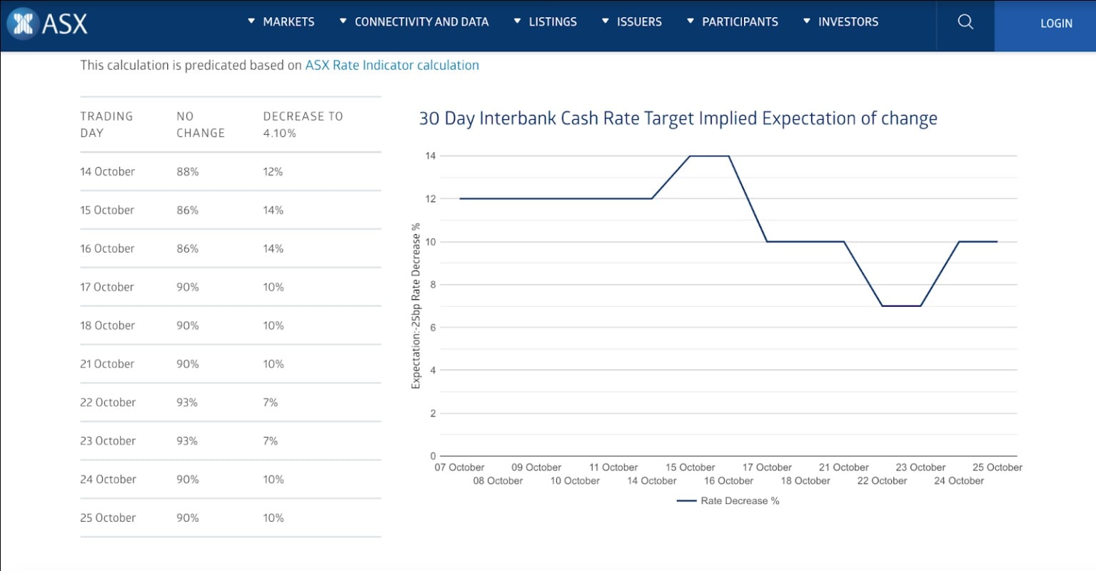Select the 17 October row date
1096x571 pixels.
[x=107, y=288]
